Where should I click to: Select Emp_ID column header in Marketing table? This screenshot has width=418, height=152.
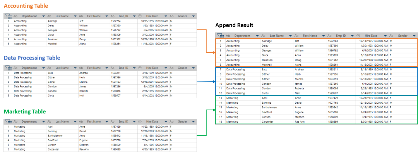123,122
